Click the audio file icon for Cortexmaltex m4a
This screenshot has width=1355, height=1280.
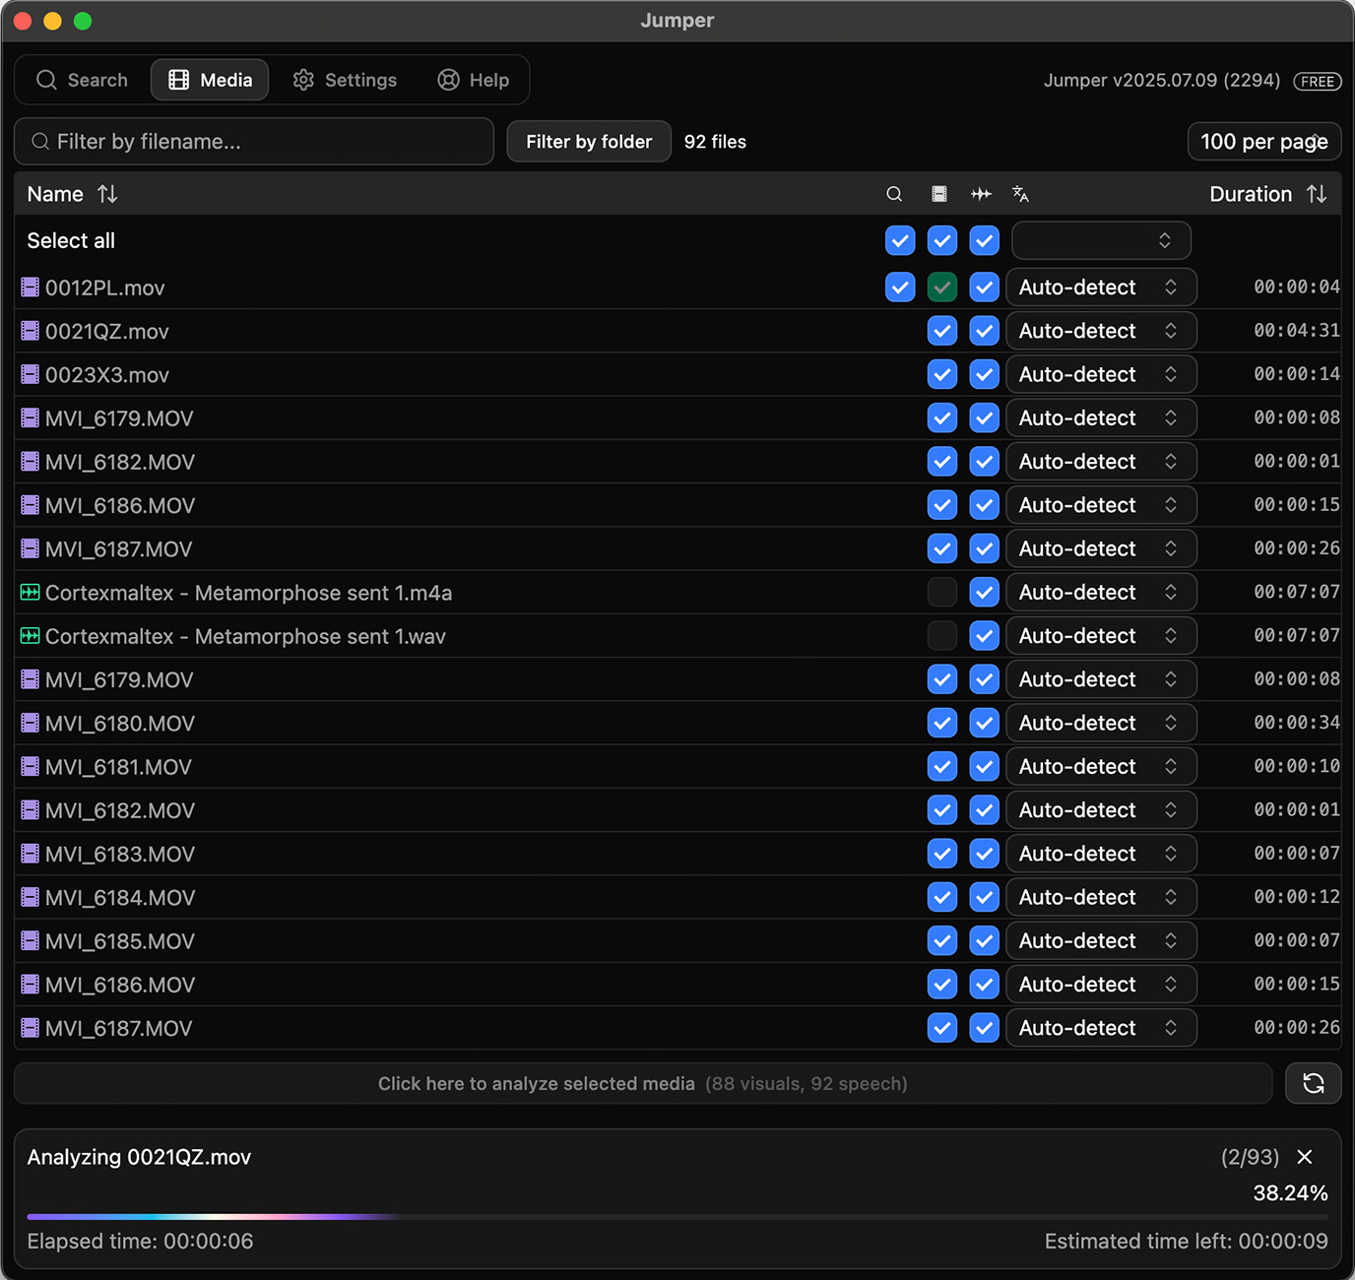(x=31, y=593)
